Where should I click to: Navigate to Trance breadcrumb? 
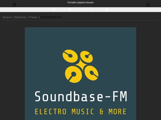33,17
